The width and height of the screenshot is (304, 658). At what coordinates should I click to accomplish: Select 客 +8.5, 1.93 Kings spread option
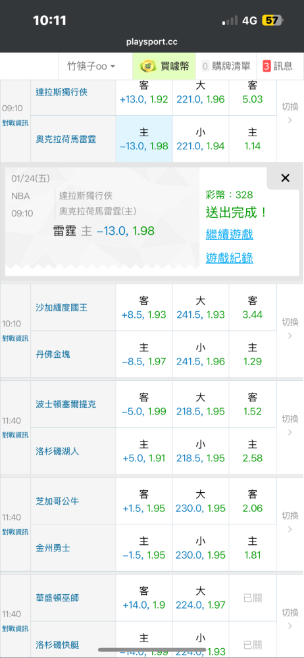click(144, 307)
